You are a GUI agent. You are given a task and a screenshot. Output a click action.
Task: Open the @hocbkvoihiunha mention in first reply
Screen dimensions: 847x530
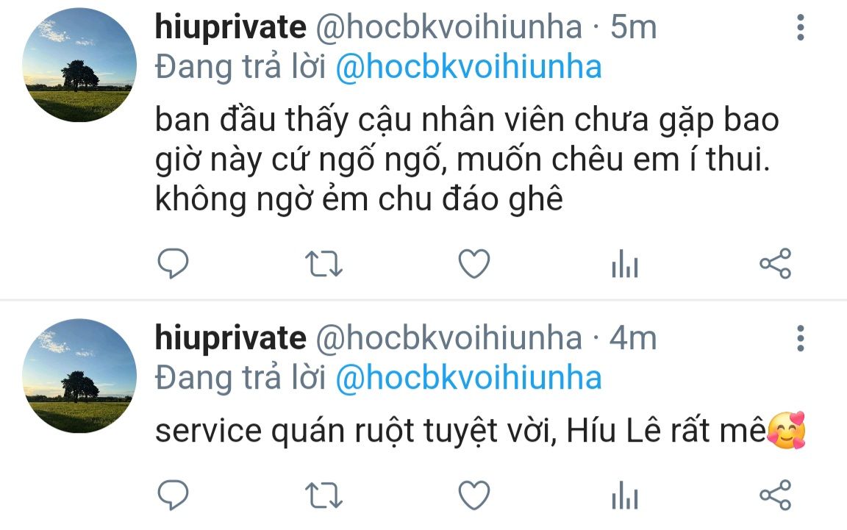pos(469,68)
